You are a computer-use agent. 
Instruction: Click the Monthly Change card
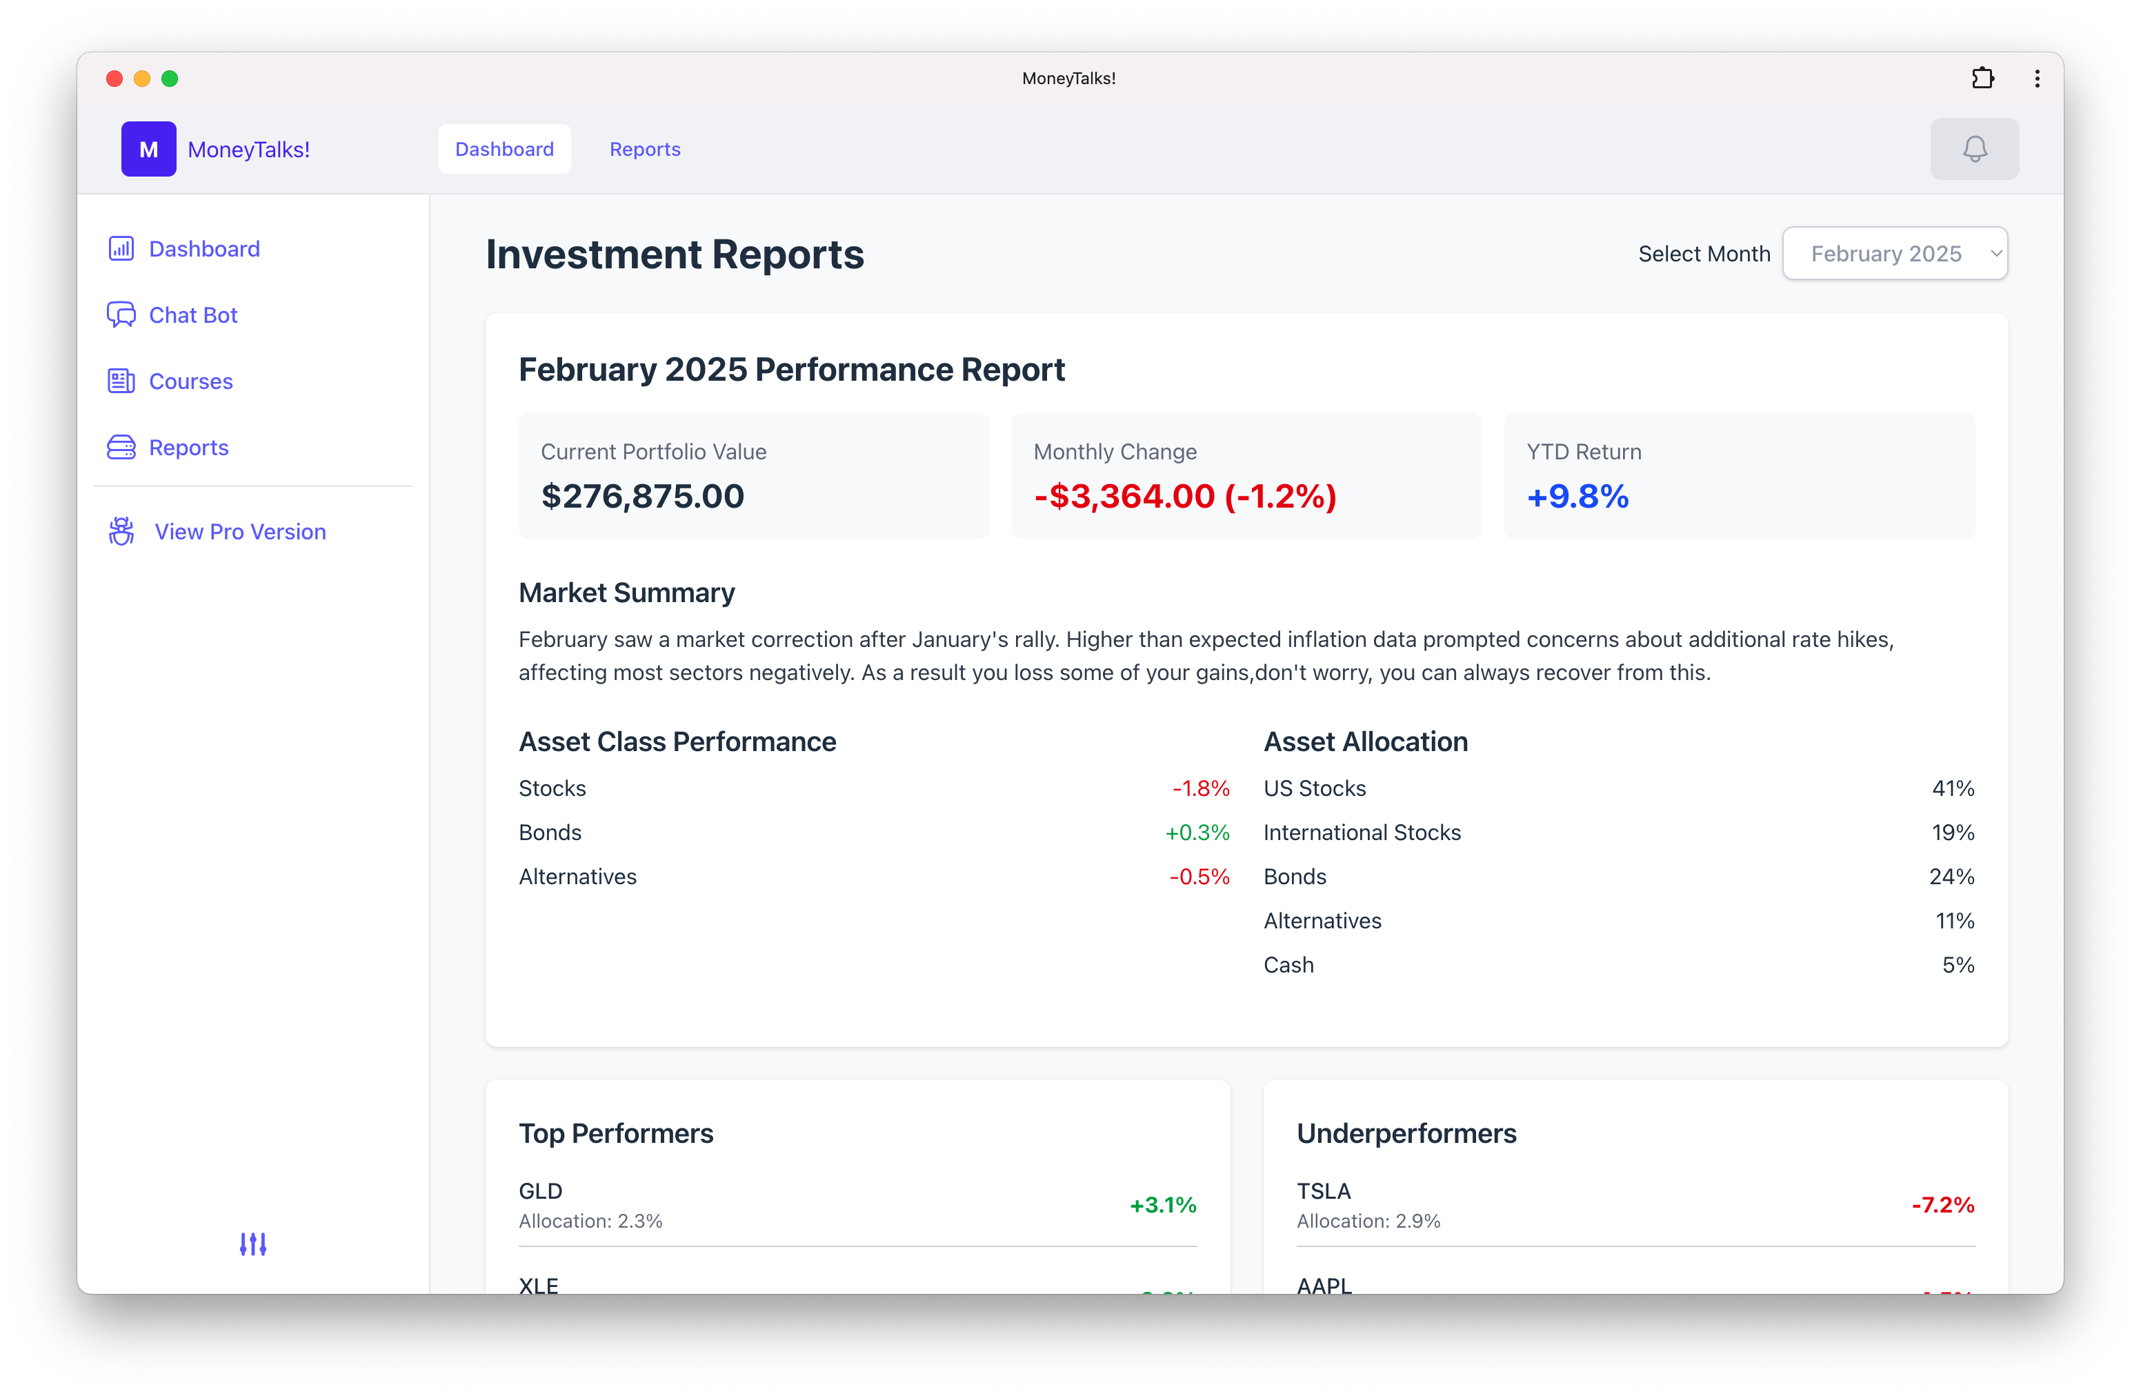coord(1246,476)
